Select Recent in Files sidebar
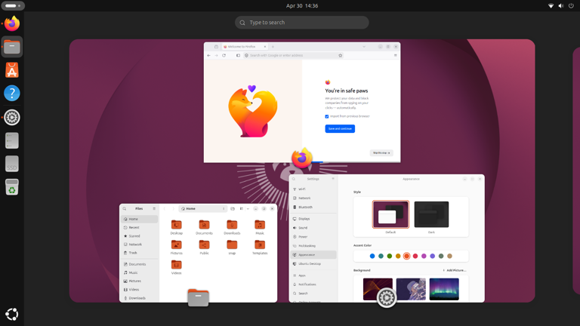580x326 pixels. (x=140, y=228)
